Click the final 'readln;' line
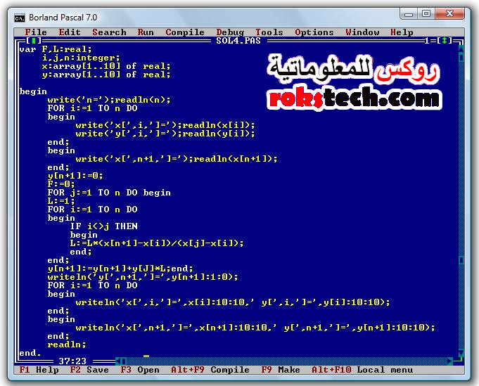 point(67,345)
